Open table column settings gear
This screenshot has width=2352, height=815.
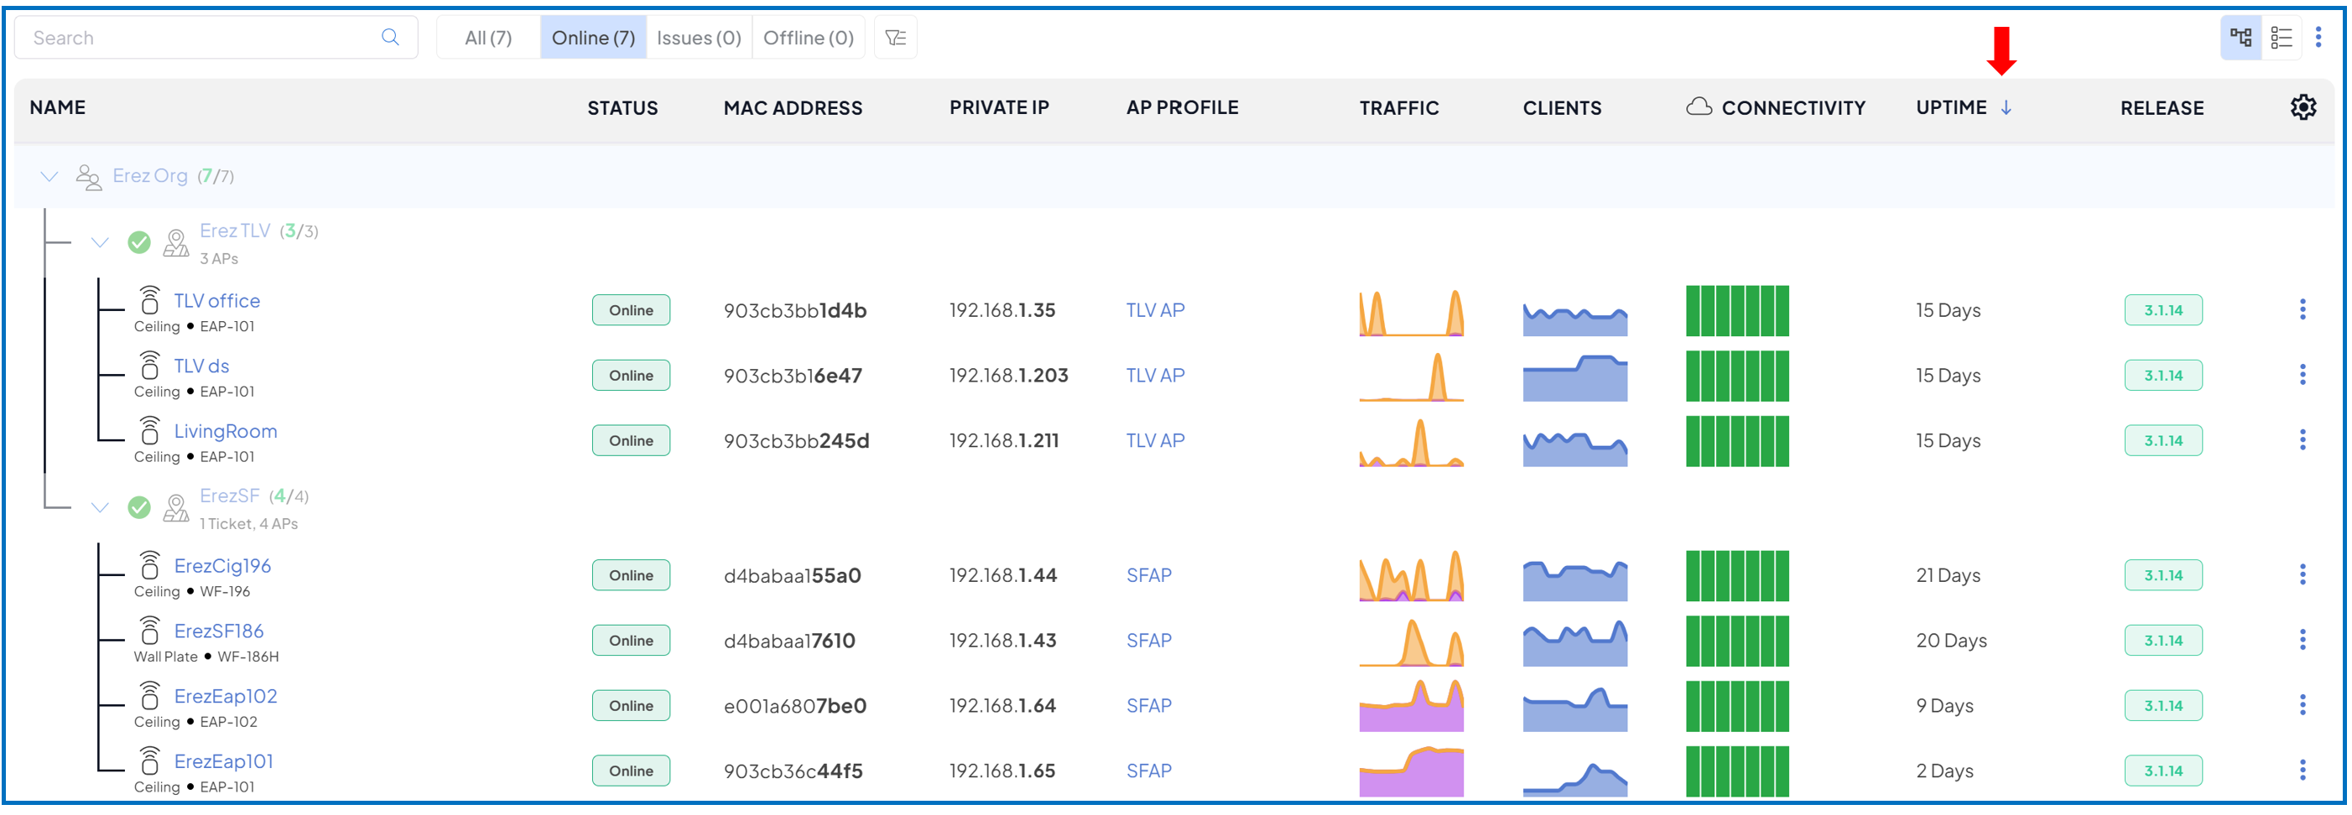pos(2303,107)
